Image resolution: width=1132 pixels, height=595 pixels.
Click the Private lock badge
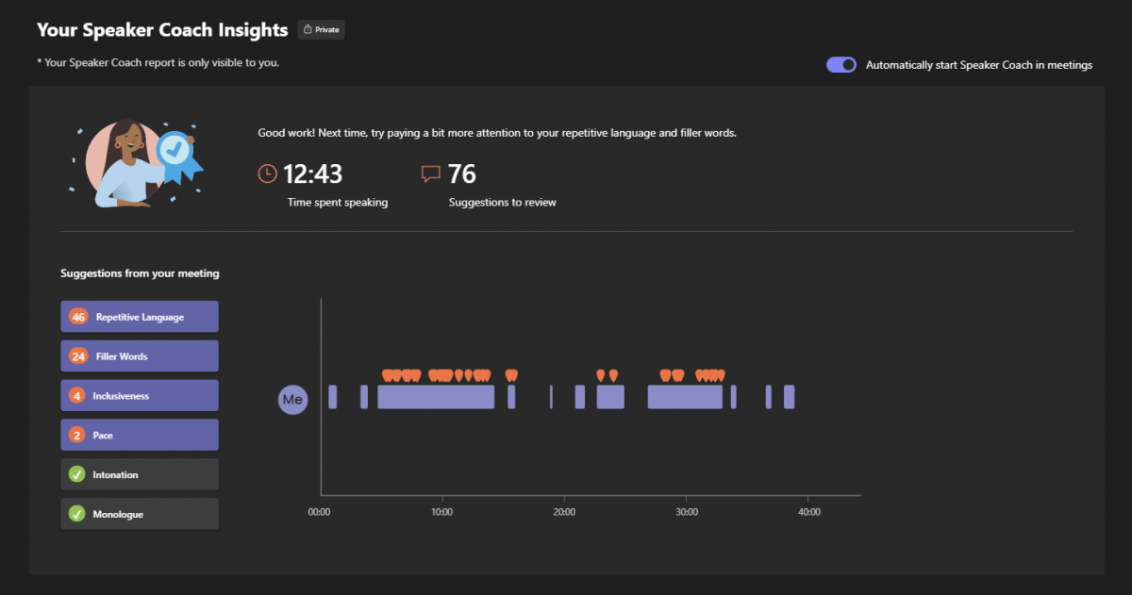point(321,29)
